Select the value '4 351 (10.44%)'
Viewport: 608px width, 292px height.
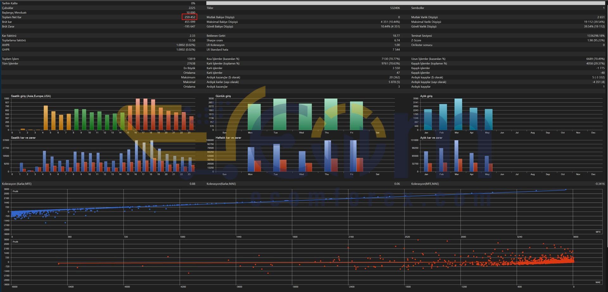click(390, 22)
